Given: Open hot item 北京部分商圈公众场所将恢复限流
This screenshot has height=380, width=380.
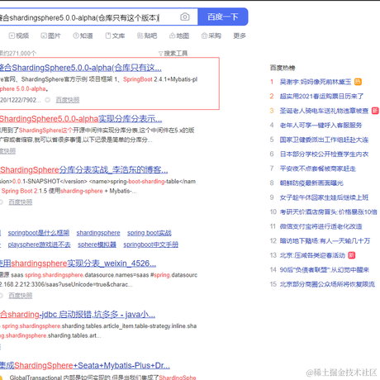Looking at the screenshot, I should click(x=327, y=284).
